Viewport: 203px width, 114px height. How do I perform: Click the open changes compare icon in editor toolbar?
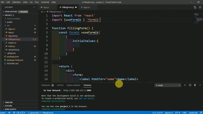pos(195,7)
